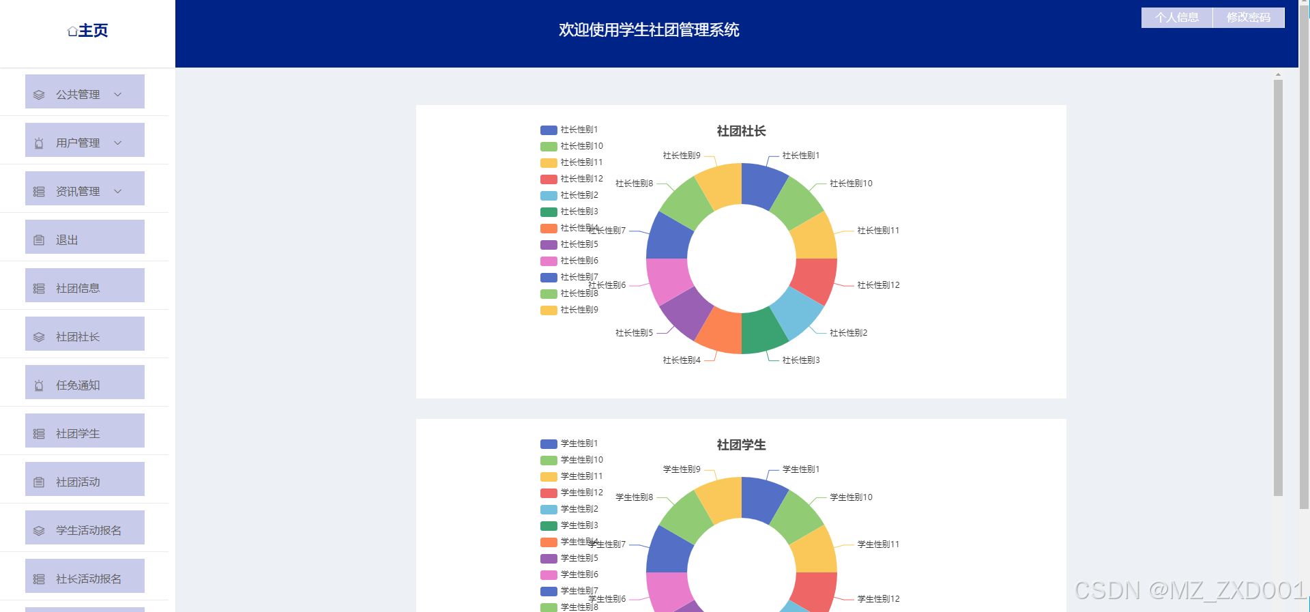Go to 主页 home link
The height and width of the screenshot is (612, 1310).
click(x=87, y=31)
